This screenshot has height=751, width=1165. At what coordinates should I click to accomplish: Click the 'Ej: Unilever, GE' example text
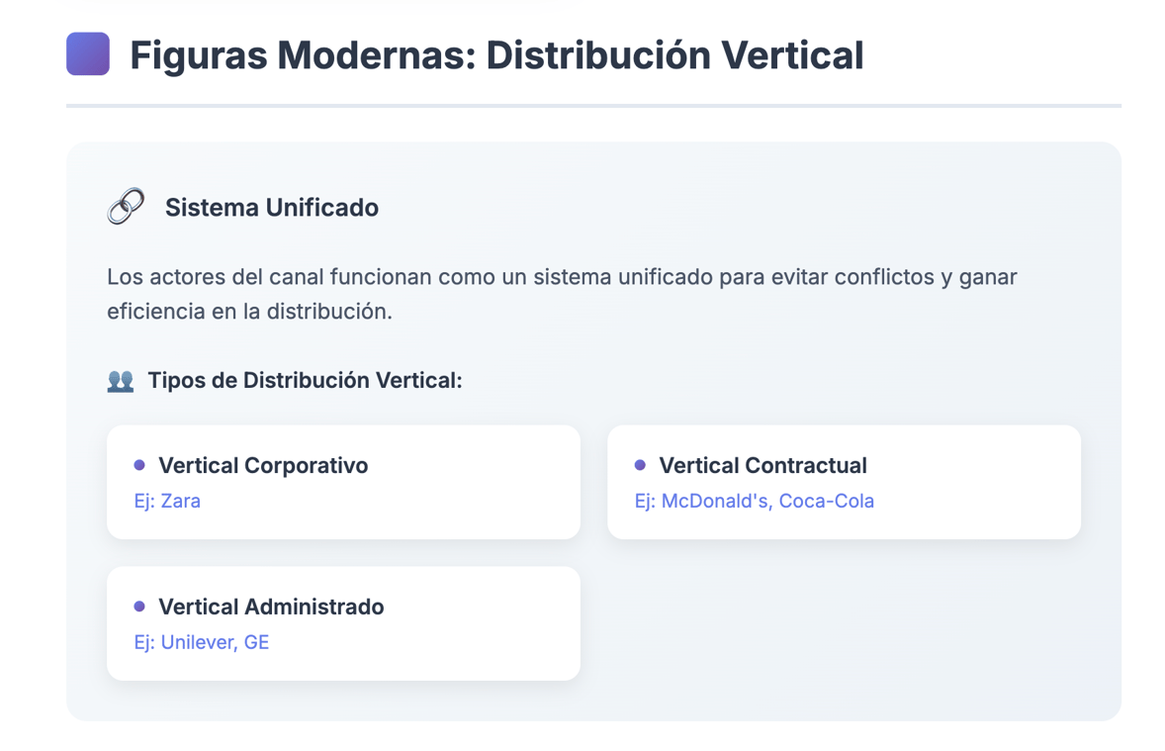(202, 642)
